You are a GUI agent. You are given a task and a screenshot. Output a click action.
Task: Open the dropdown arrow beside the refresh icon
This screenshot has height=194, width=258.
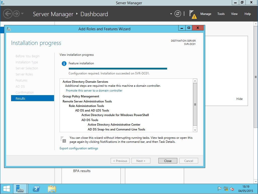tap(171, 14)
